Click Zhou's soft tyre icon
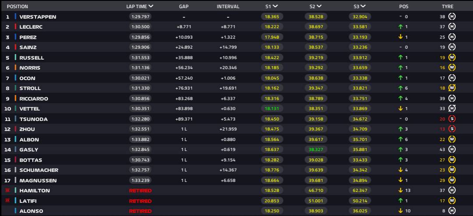 click(x=452, y=129)
